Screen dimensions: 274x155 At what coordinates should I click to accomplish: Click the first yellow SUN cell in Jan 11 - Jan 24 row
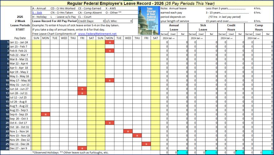[x=37, y=42]
